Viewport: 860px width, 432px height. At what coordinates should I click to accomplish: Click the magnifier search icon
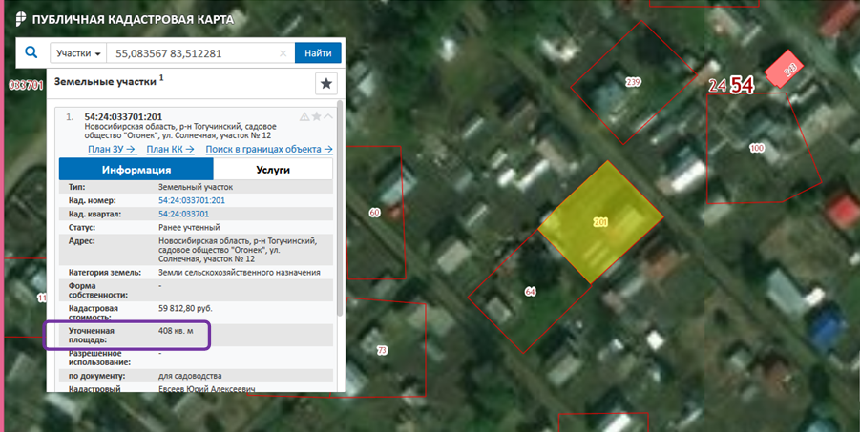(31, 52)
